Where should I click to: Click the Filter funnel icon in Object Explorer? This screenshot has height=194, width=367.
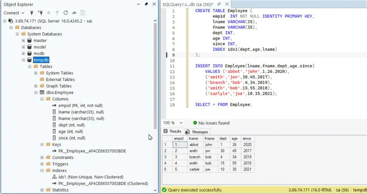(57, 13)
